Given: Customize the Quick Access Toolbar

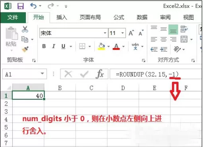Looking at the screenshot, I should tap(66, 6).
